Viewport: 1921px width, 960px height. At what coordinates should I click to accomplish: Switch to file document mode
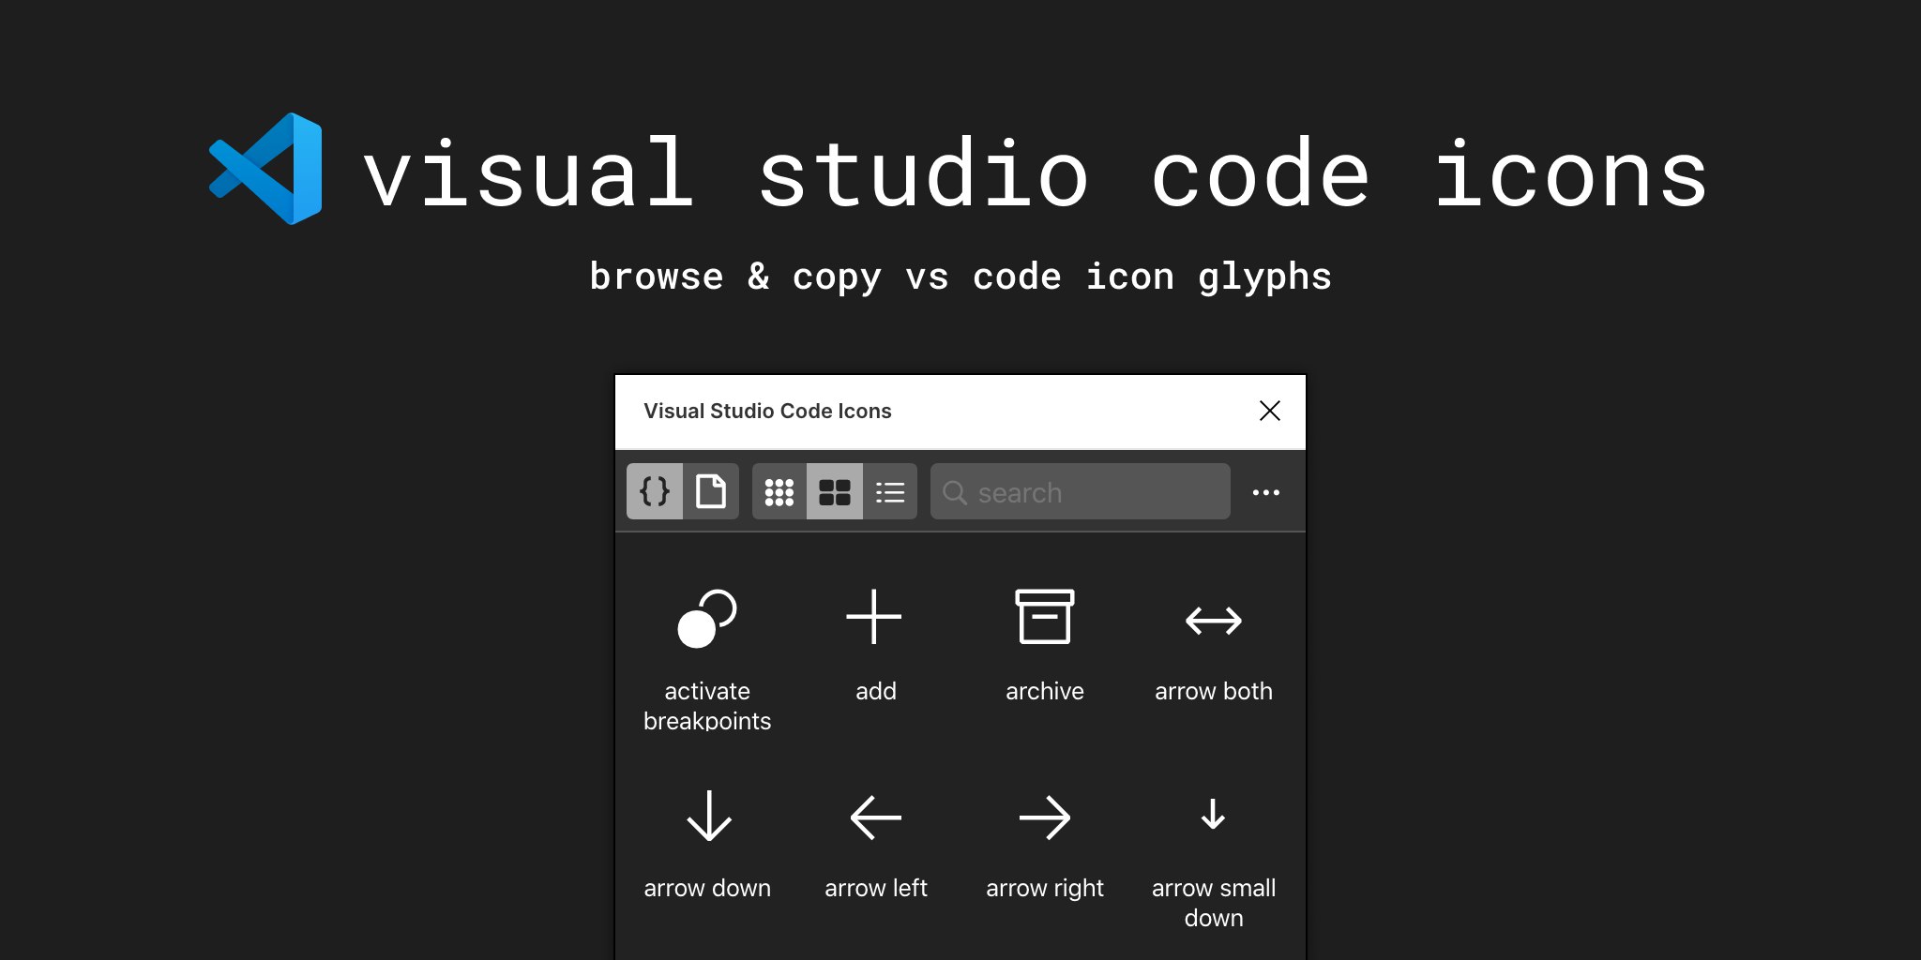click(x=711, y=491)
